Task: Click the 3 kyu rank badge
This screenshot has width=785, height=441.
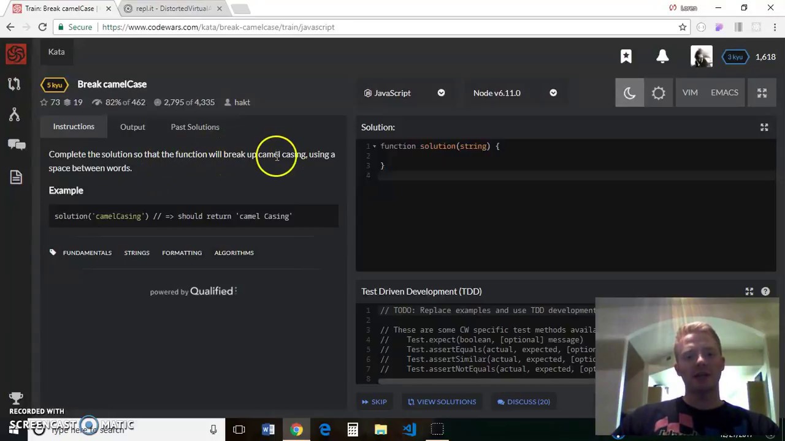Action: [x=735, y=57]
